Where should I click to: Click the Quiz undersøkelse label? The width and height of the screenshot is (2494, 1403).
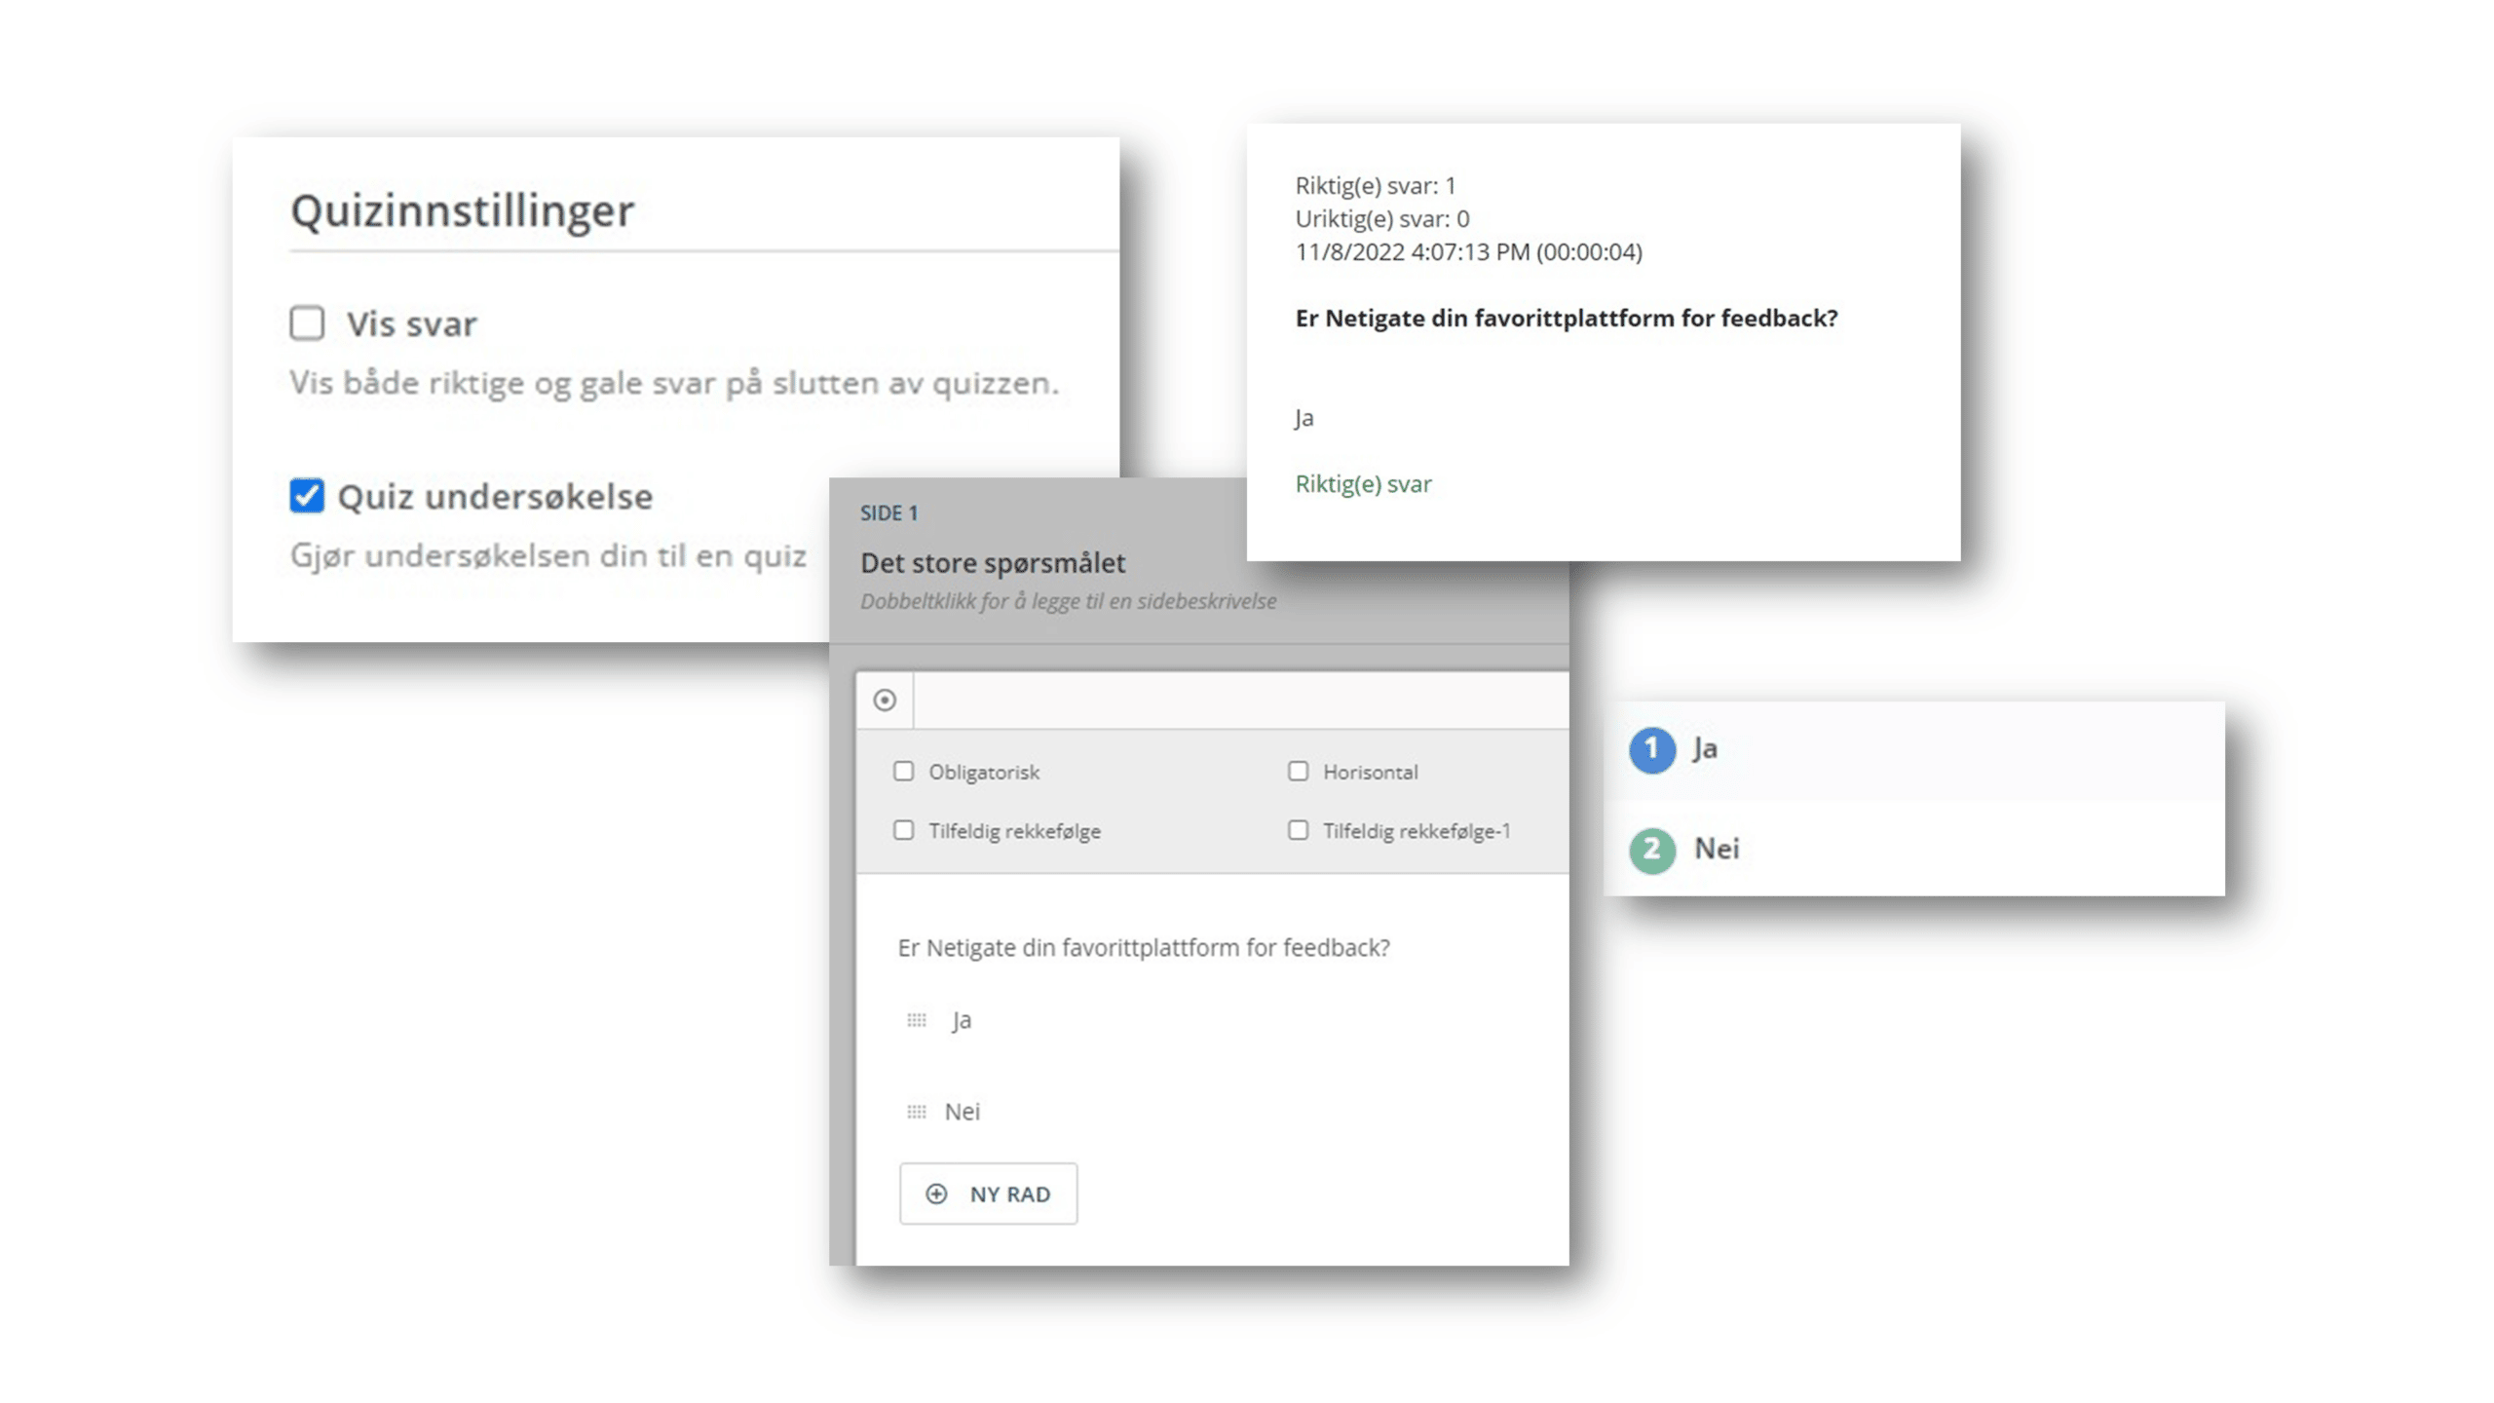point(495,497)
